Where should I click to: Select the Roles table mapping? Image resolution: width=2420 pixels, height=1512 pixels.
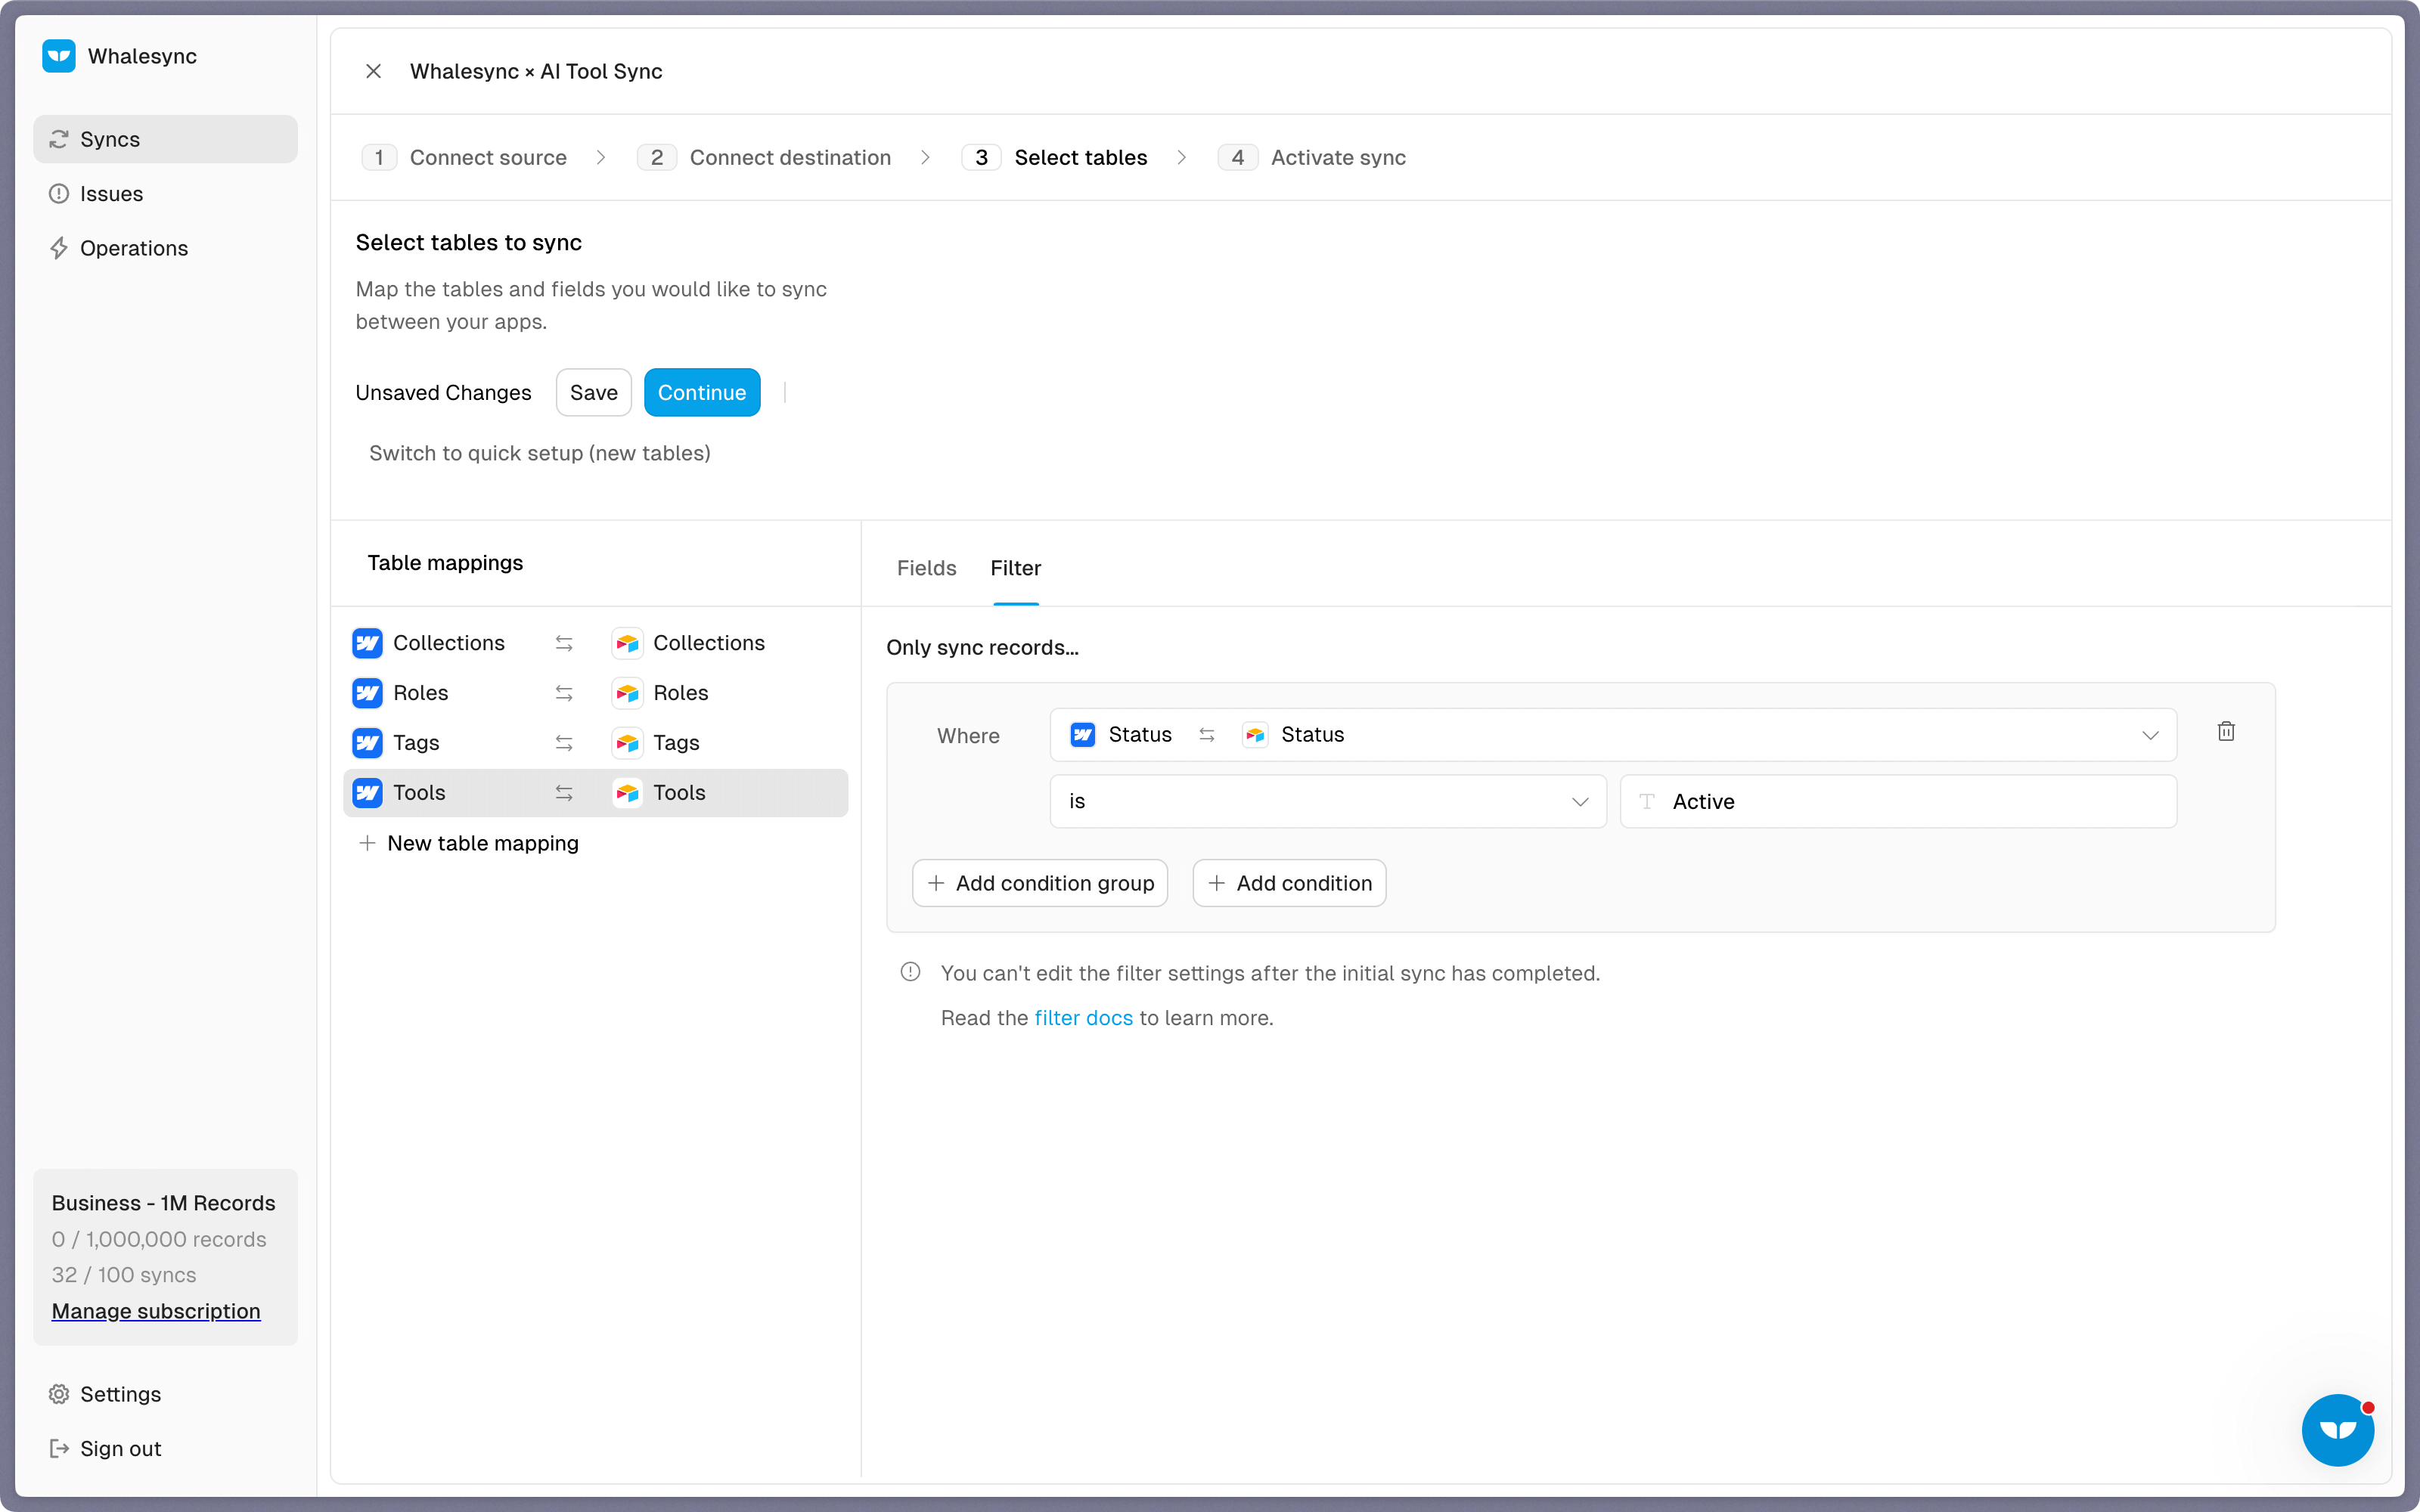pos(596,693)
